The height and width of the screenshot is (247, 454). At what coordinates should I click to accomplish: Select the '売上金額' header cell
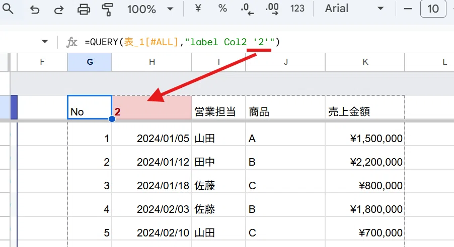365,107
